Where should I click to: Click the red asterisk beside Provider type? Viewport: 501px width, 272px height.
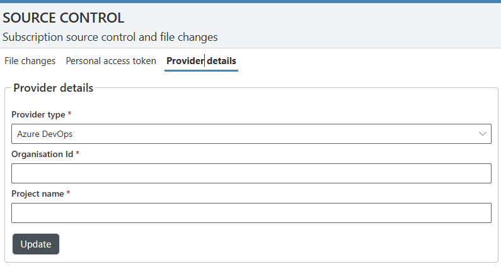pos(69,115)
